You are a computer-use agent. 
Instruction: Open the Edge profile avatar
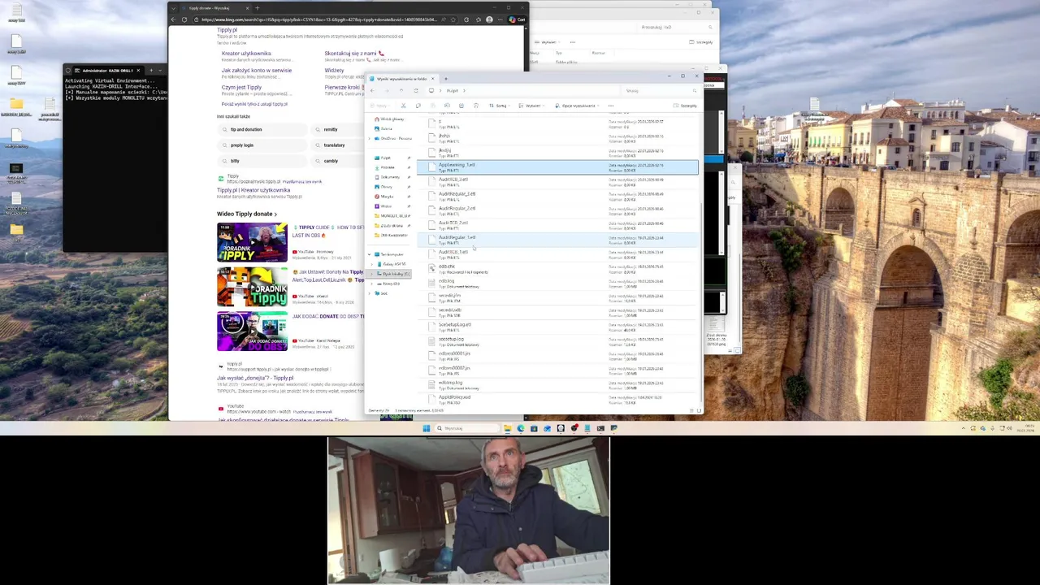[x=489, y=19]
